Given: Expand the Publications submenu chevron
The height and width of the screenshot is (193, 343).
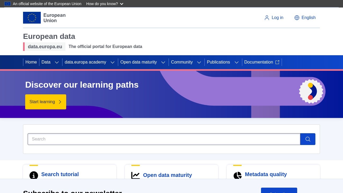Looking at the screenshot, I should tap(237, 62).
